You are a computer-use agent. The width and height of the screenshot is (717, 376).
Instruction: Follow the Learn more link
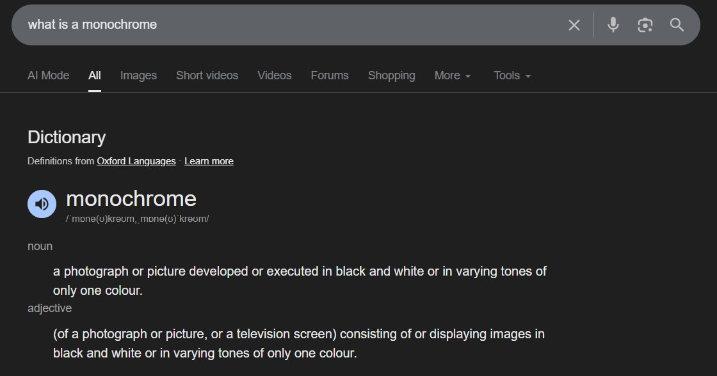click(x=209, y=161)
